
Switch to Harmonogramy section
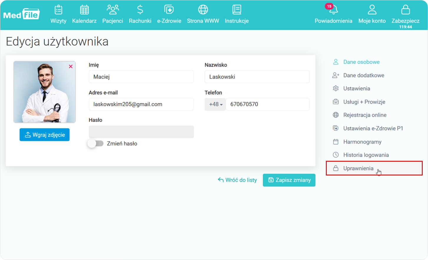(362, 142)
